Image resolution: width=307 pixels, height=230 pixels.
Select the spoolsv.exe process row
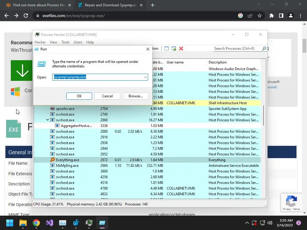[147, 108]
